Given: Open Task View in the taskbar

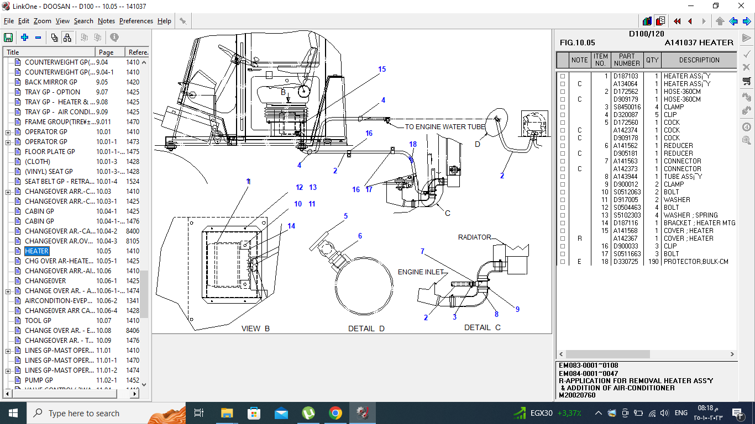Looking at the screenshot, I should click(x=200, y=413).
